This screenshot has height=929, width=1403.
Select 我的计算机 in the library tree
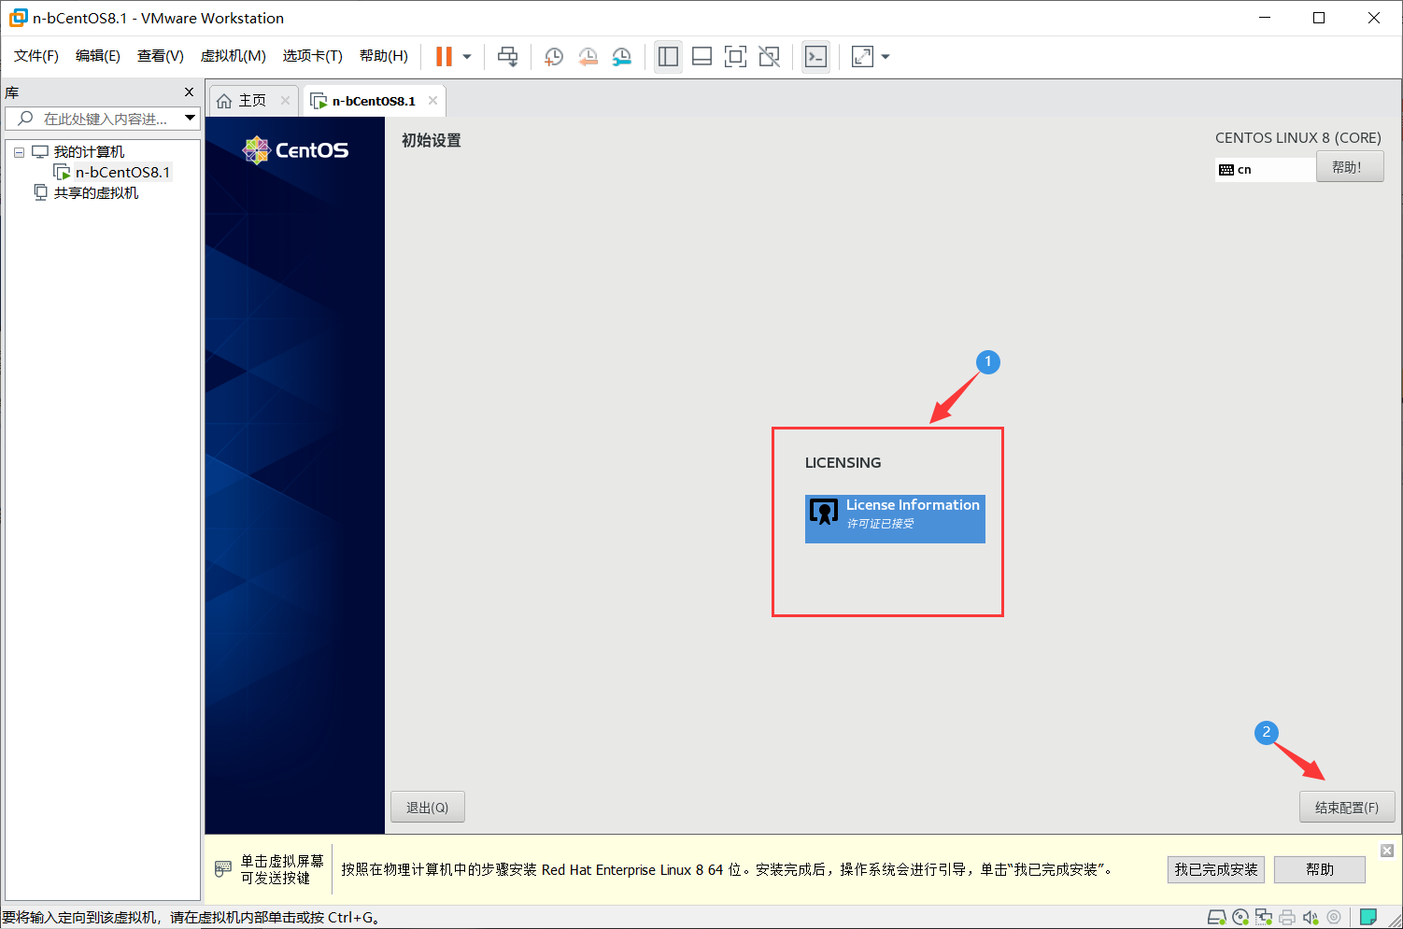point(89,152)
